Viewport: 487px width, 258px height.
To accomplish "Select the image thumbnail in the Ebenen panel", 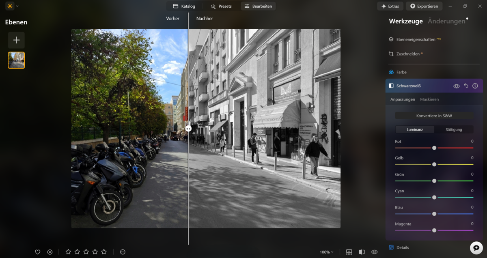I will pos(16,59).
